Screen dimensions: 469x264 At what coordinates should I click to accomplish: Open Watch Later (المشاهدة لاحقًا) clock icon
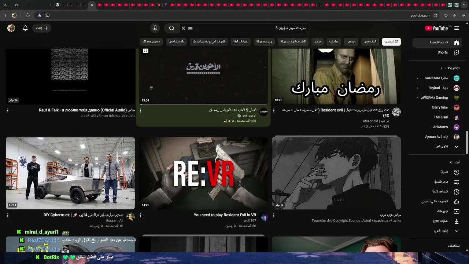coord(457,192)
